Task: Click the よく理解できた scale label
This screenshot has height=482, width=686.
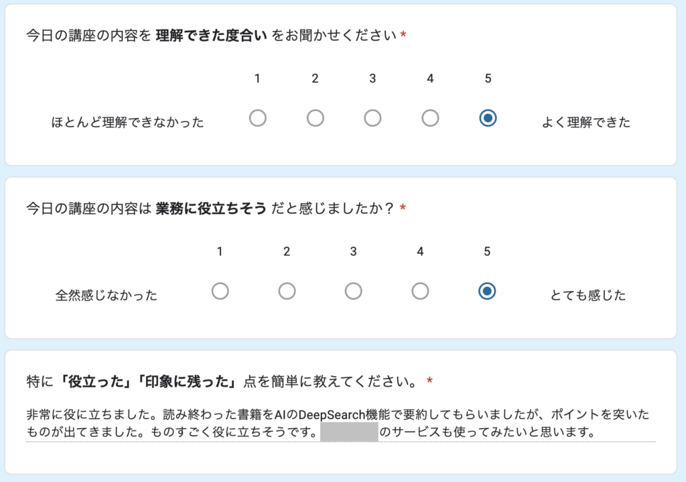Action: tap(586, 123)
